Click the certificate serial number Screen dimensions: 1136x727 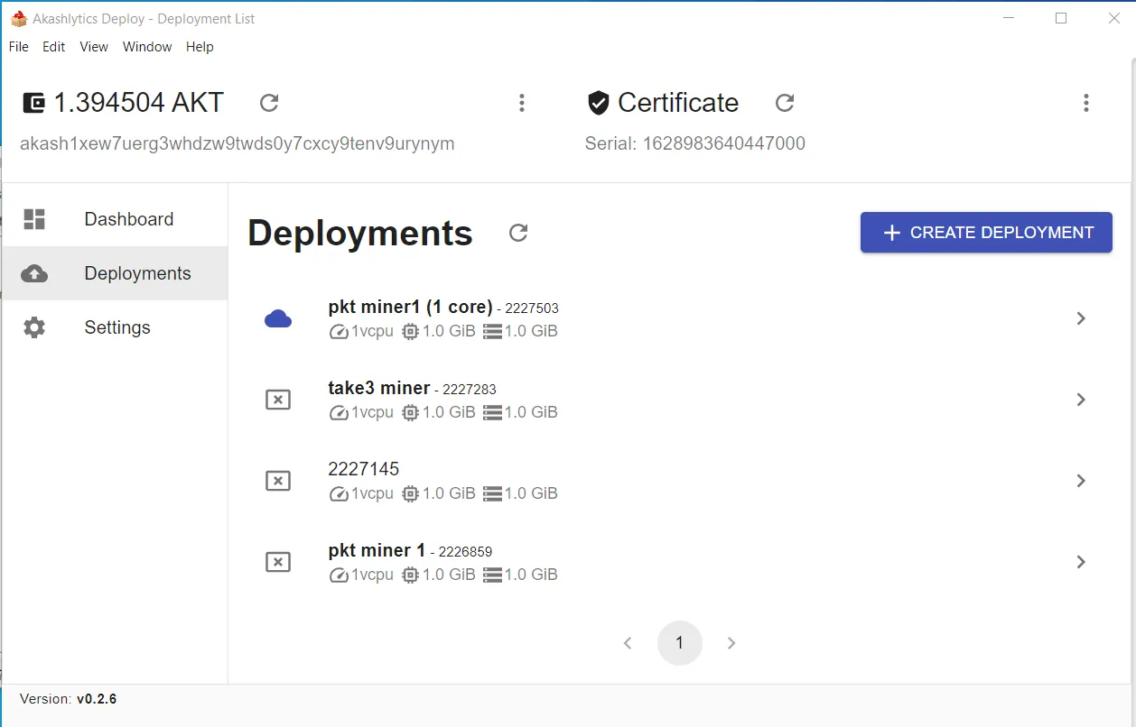[695, 143]
